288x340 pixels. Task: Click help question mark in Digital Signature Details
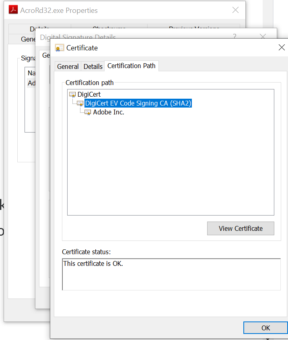(235, 36)
